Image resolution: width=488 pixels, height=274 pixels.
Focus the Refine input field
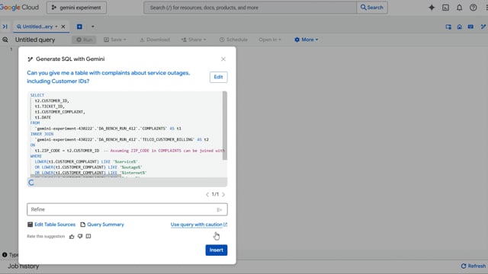point(127,209)
